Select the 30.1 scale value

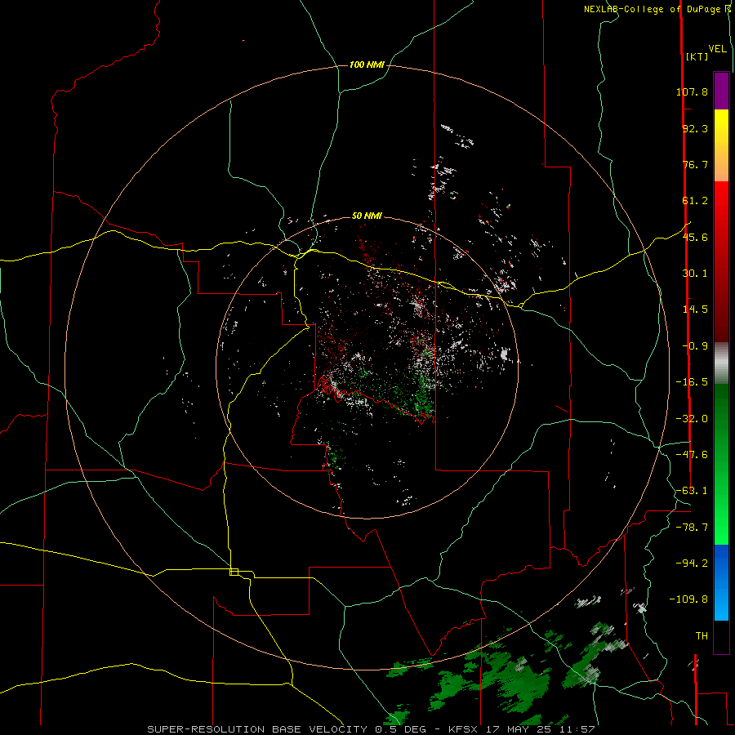[695, 274]
